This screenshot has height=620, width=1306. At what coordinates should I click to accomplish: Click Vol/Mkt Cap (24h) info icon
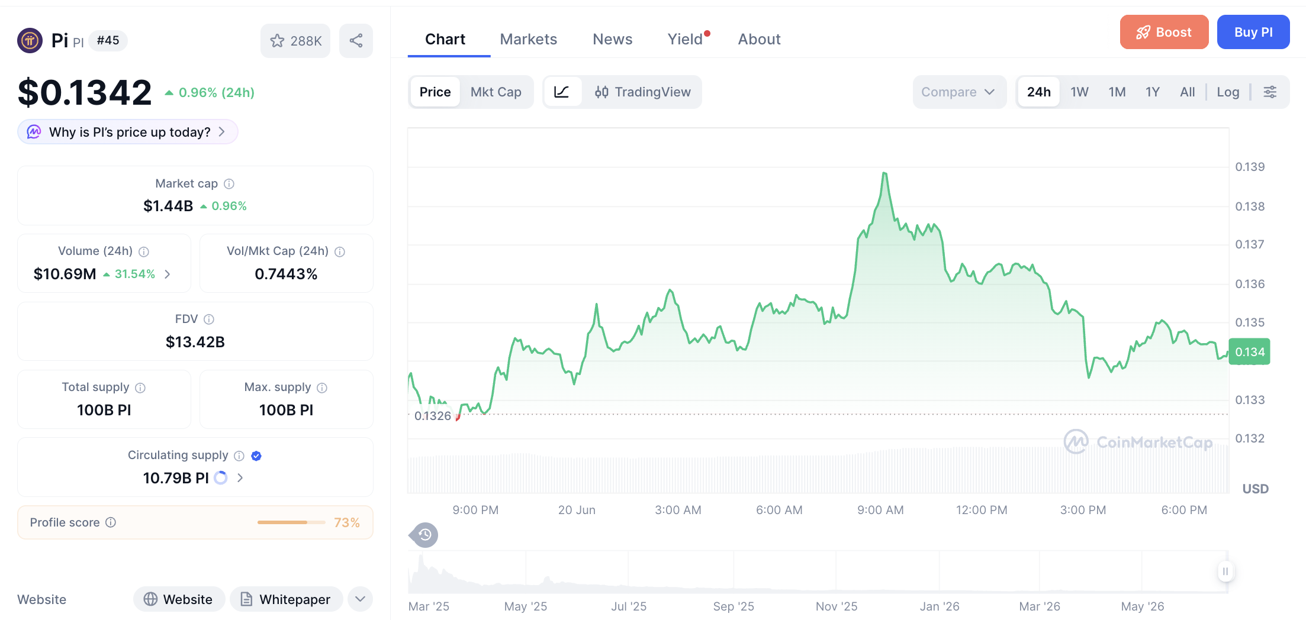point(340,251)
